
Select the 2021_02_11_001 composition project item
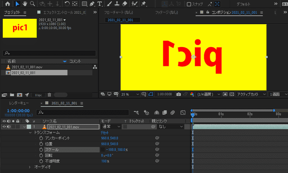24,73
